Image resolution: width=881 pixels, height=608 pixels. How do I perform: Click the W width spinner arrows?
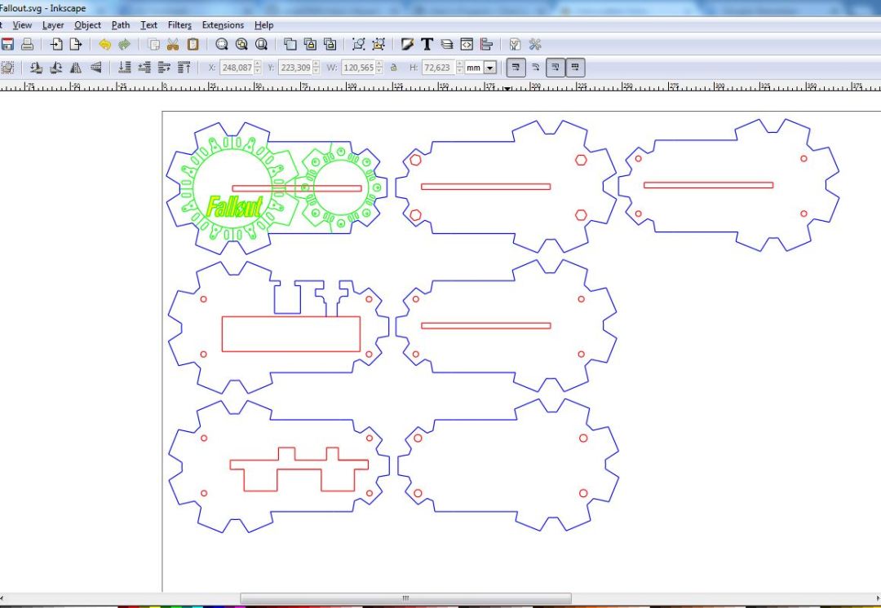point(379,68)
